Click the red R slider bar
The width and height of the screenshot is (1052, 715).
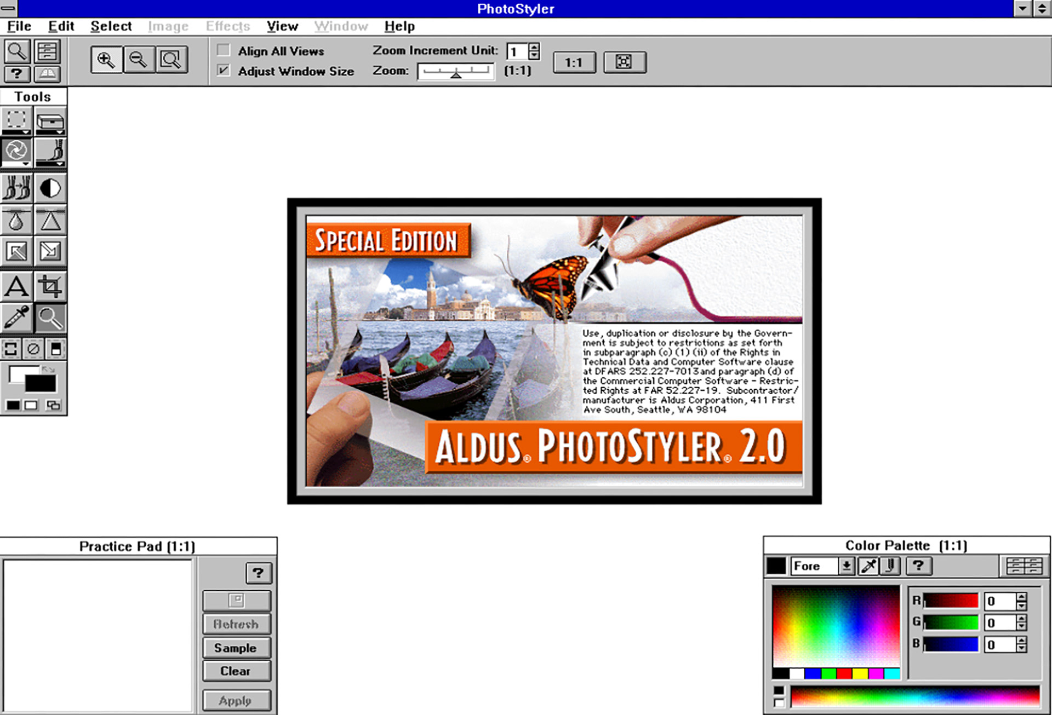click(951, 601)
